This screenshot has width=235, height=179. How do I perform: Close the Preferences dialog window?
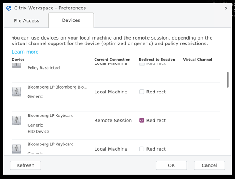pyautogui.click(x=226, y=8)
